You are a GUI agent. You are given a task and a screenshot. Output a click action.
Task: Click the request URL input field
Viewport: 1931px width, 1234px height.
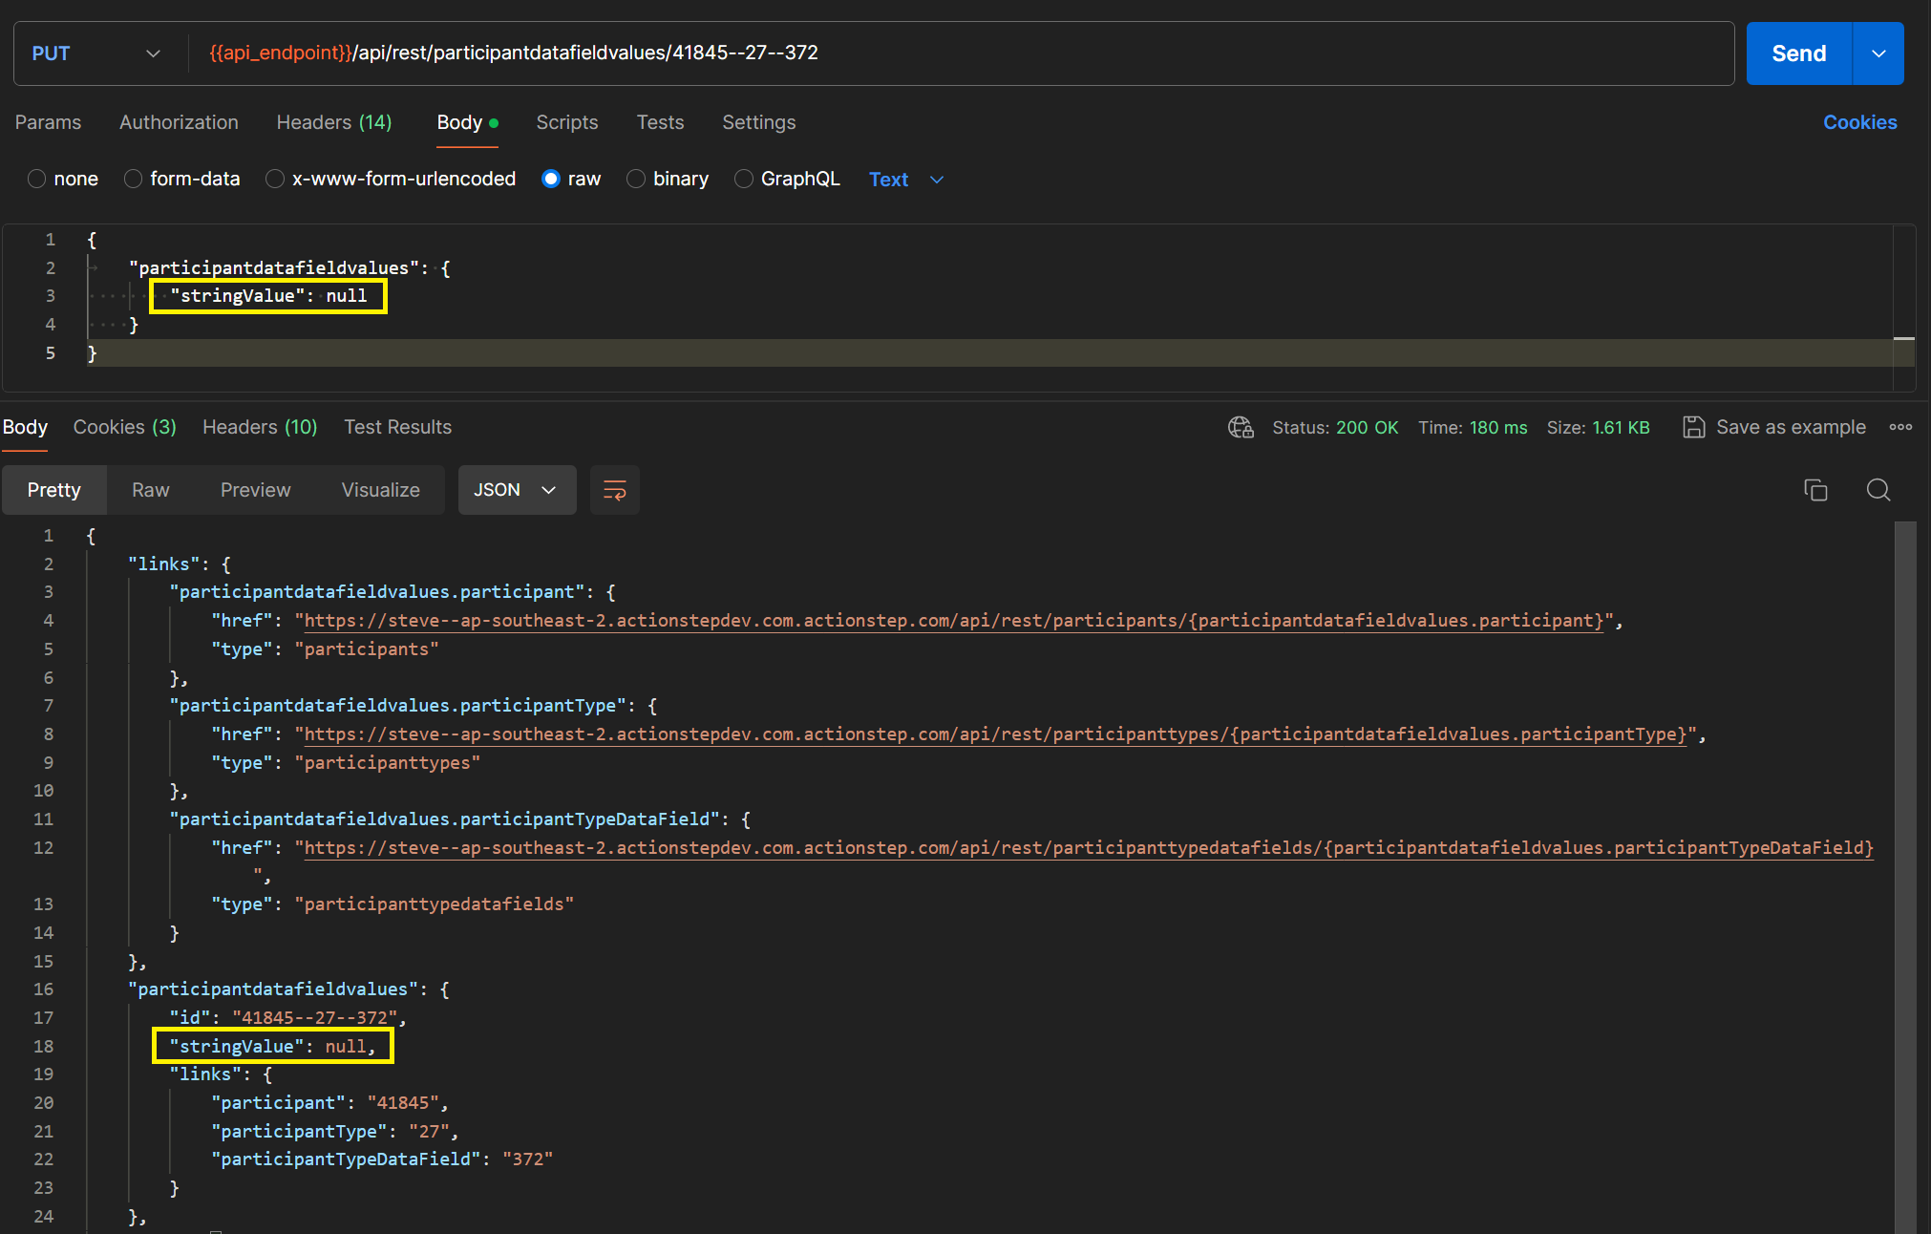[x=960, y=53]
